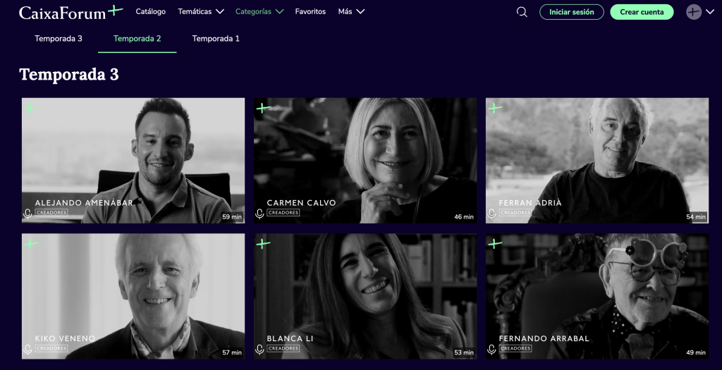Screen dimensions: 722x370
Task: Open the chevron next to profile avatar
Action: point(710,12)
